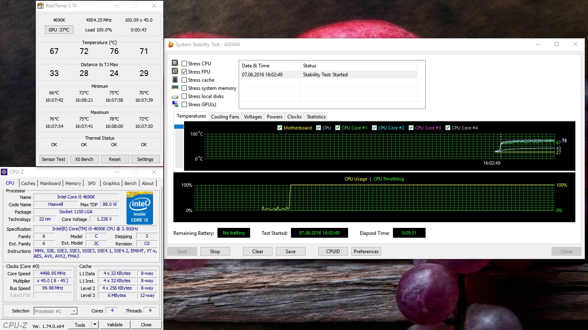Screen dimensions: 588x330
Task: Click the Date & Time column header
Action: pos(270,66)
